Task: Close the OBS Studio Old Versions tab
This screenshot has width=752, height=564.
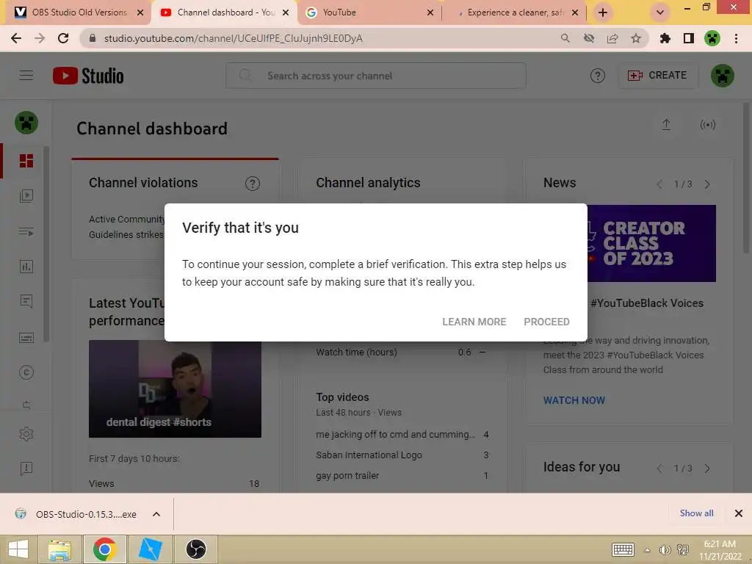Action: (x=140, y=12)
